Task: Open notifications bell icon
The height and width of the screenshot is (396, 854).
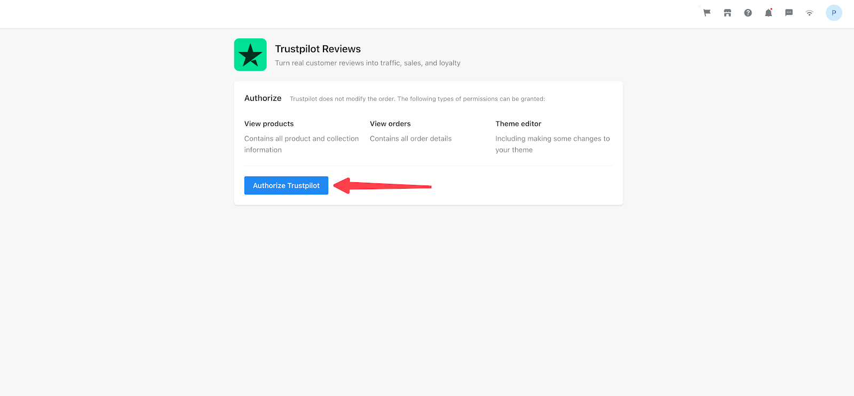Action: 769,13
